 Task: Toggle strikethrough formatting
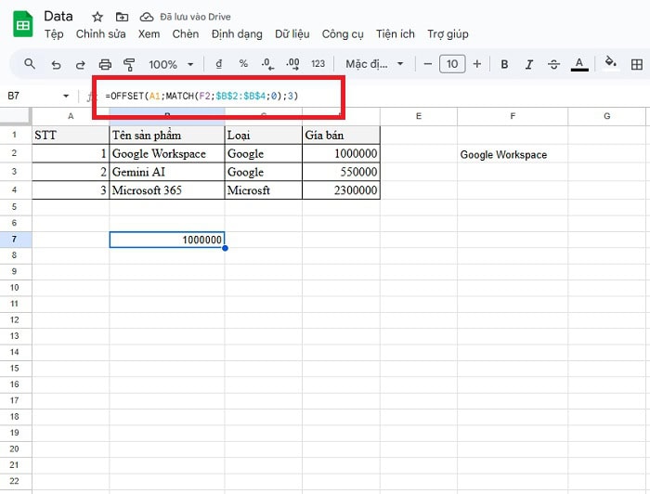554,64
